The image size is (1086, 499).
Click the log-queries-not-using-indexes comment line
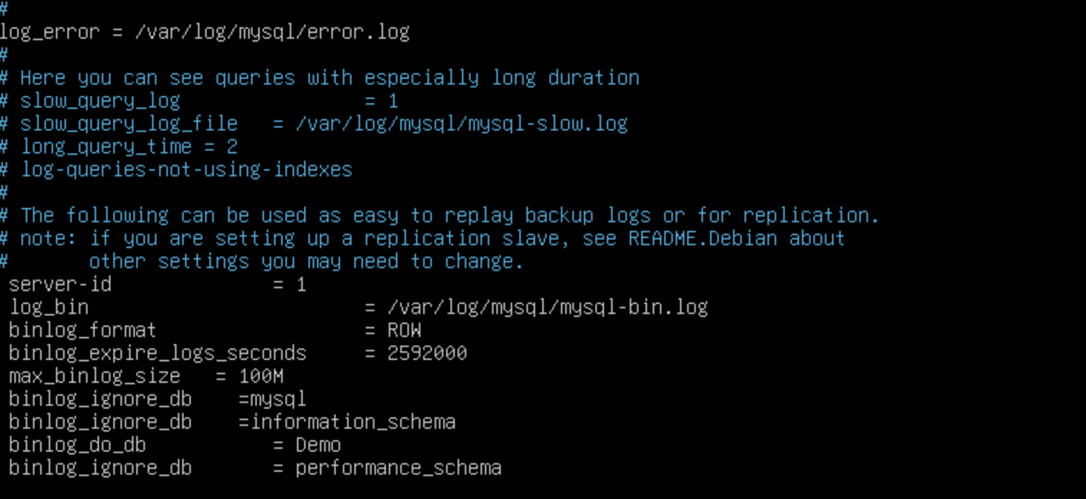[186, 170]
